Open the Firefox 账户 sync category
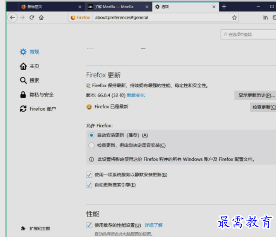The width and height of the screenshot is (276, 237). click(38, 109)
